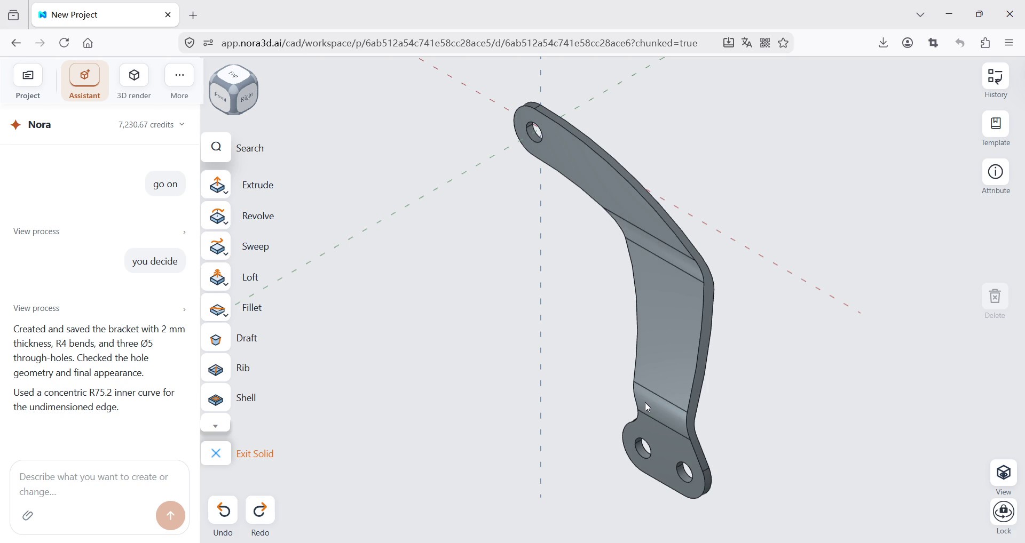Go back in browser history
This screenshot has width=1025, height=543.
(16, 43)
